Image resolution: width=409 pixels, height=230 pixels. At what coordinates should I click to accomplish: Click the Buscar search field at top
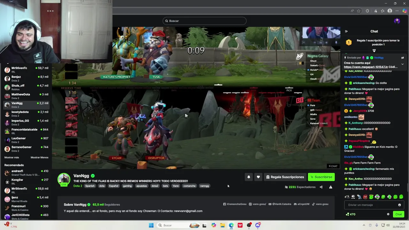point(204,21)
